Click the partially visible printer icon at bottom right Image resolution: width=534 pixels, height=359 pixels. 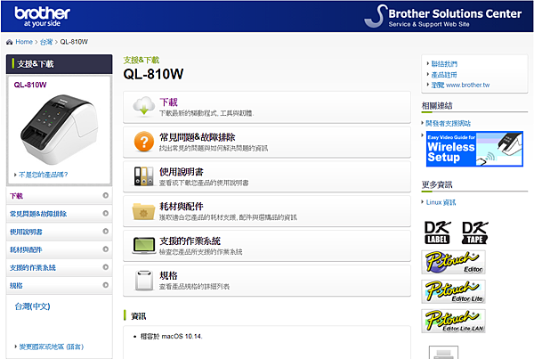[x=443, y=352]
